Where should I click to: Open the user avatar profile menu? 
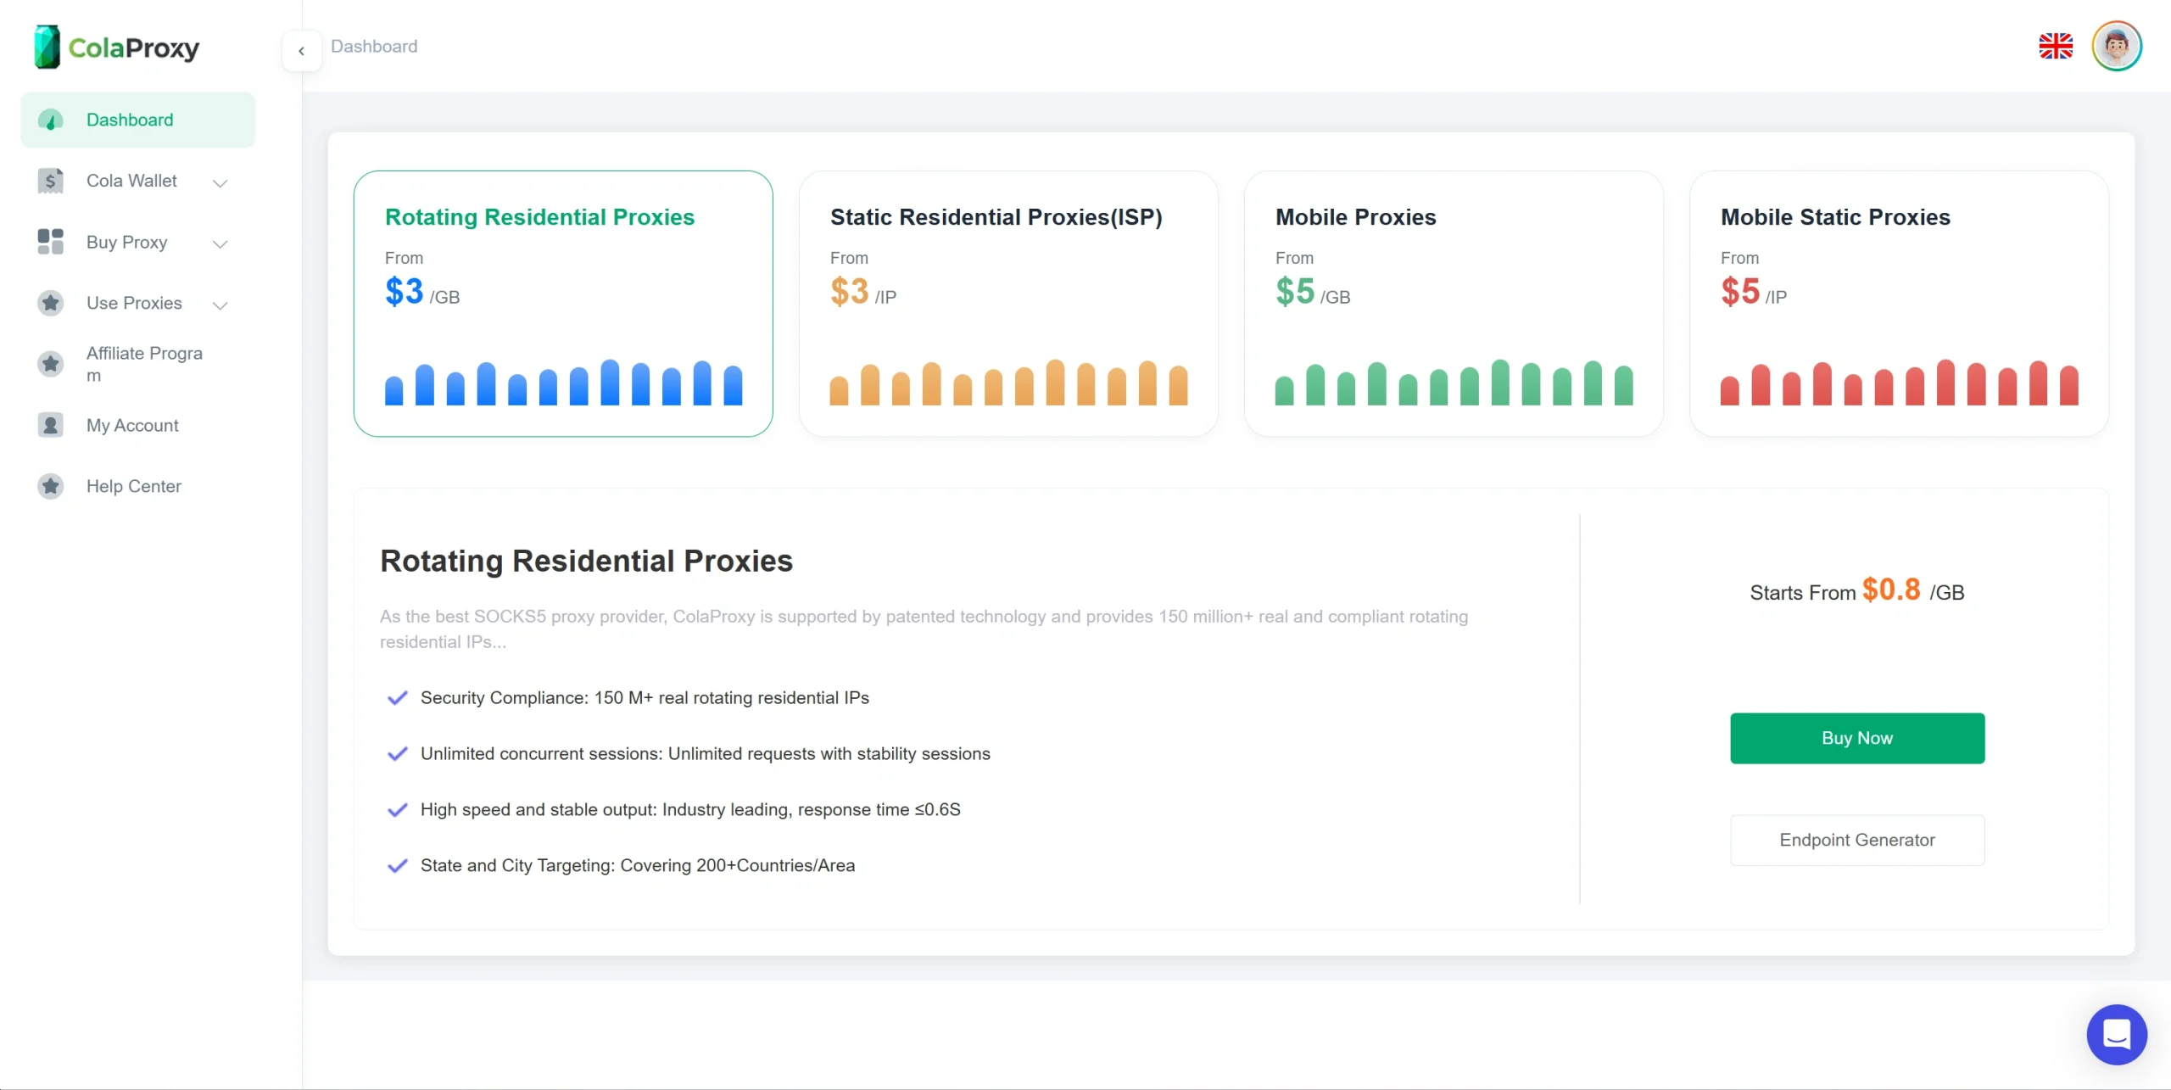click(2116, 46)
